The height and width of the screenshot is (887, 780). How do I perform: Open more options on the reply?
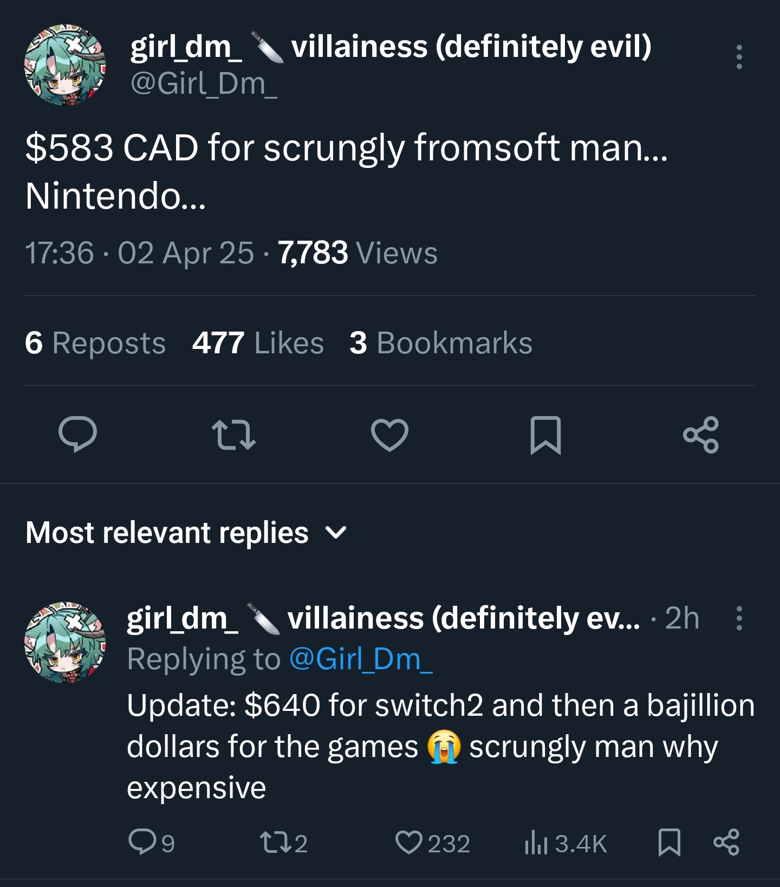tap(739, 618)
